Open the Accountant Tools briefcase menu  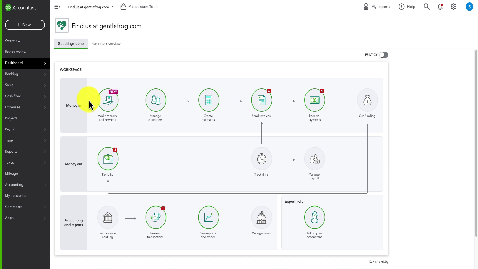139,7
